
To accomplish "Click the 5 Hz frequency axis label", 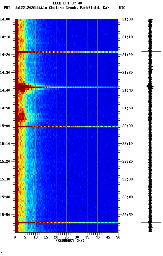I will [x=25, y=237].
